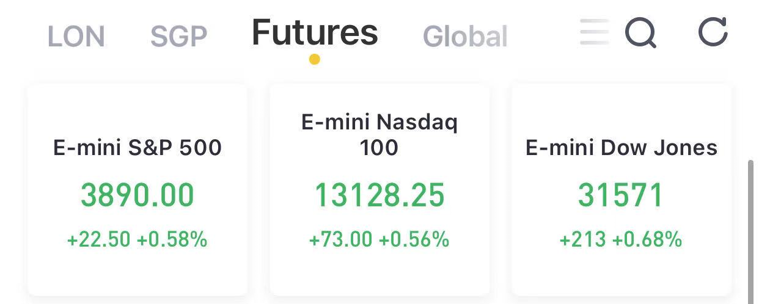Click the Dow Jones price 31571
Screen dimensions: 759x304
click(x=621, y=195)
